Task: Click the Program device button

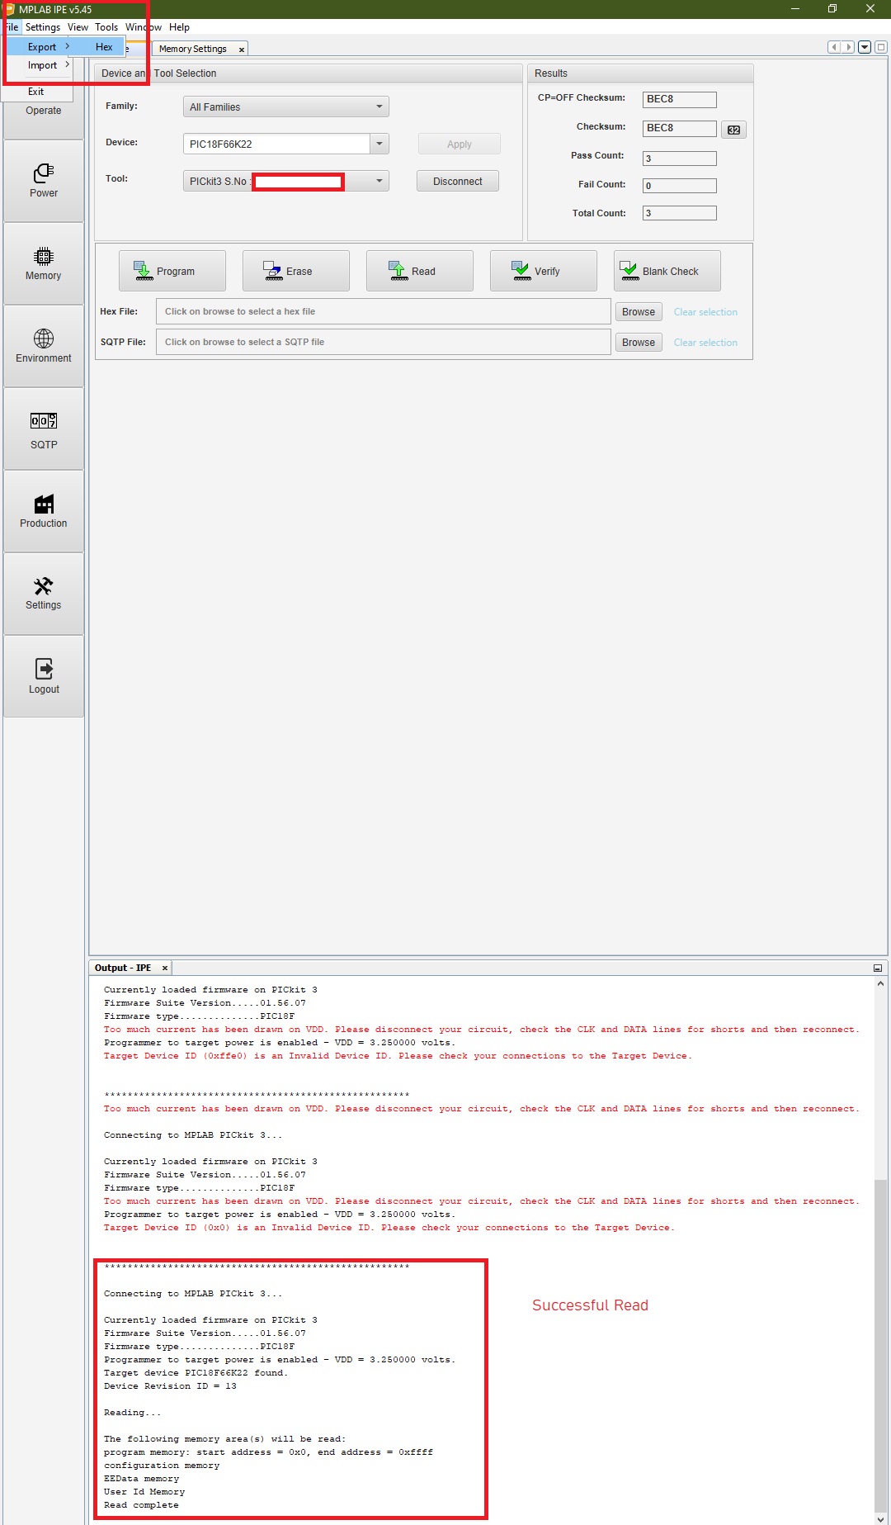Action: coord(172,271)
